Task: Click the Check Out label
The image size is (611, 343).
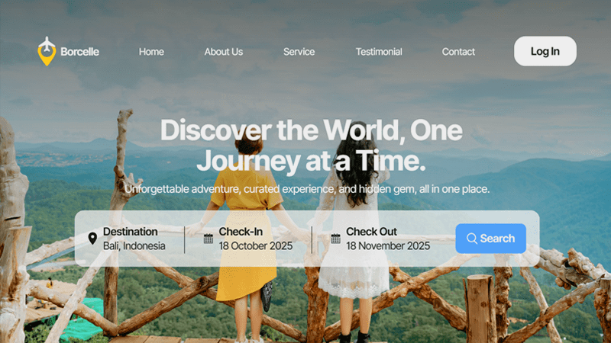Action: (x=371, y=232)
